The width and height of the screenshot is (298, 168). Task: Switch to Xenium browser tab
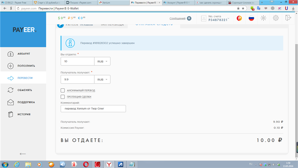[114, 3]
